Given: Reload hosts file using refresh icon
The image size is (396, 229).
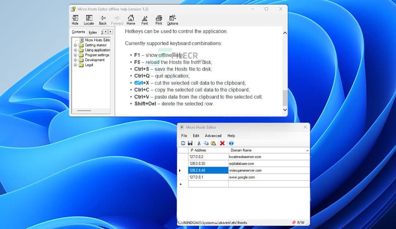Looking at the screenshot, I should click(183, 143).
